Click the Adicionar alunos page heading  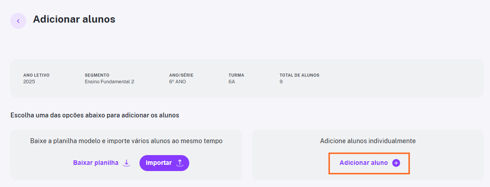click(74, 19)
